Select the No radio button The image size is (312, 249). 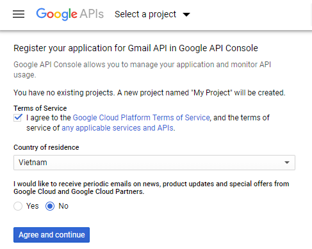click(50, 206)
